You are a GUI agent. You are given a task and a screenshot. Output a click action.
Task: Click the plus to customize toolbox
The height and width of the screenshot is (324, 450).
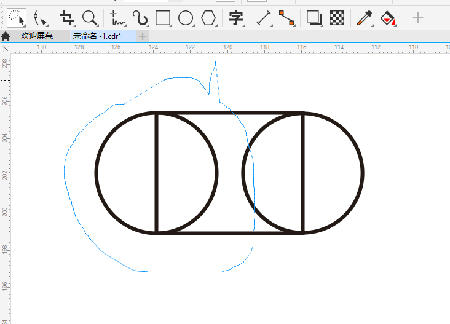(x=418, y=18)
